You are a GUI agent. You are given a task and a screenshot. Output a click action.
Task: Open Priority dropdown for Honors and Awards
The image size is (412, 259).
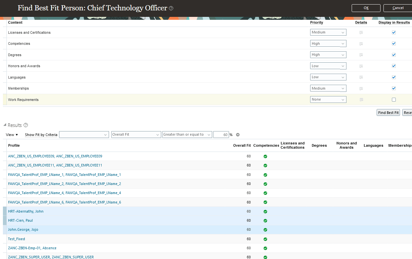tap(328, 66)
